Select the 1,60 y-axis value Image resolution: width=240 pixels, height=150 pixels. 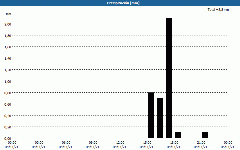[x=7, y=47]
